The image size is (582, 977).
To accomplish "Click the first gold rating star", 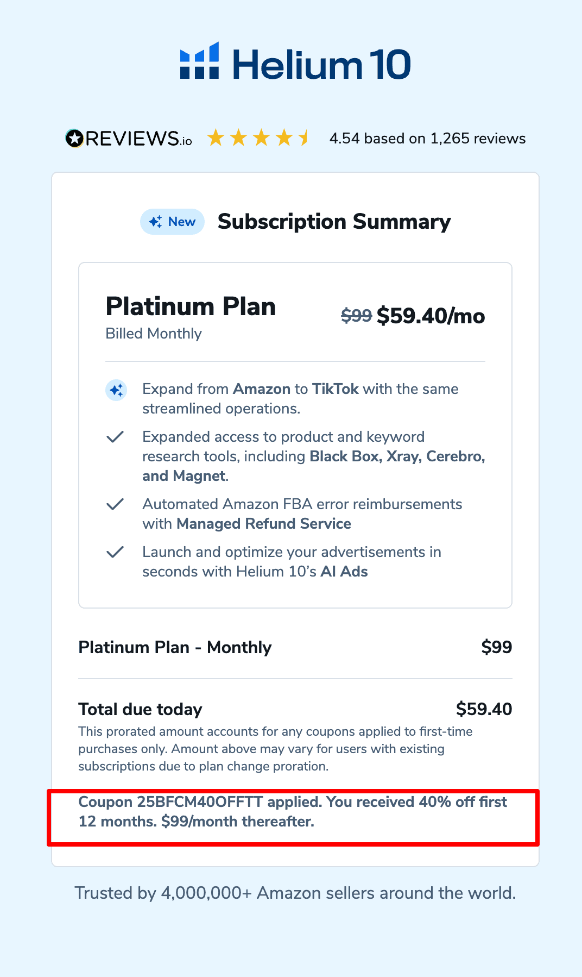I will pos(216,138).
